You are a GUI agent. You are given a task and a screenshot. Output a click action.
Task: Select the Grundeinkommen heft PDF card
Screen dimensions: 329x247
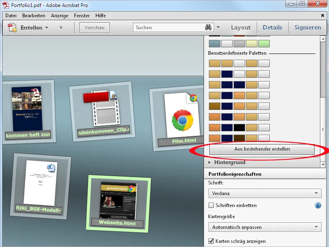click(x=28, y=112)
